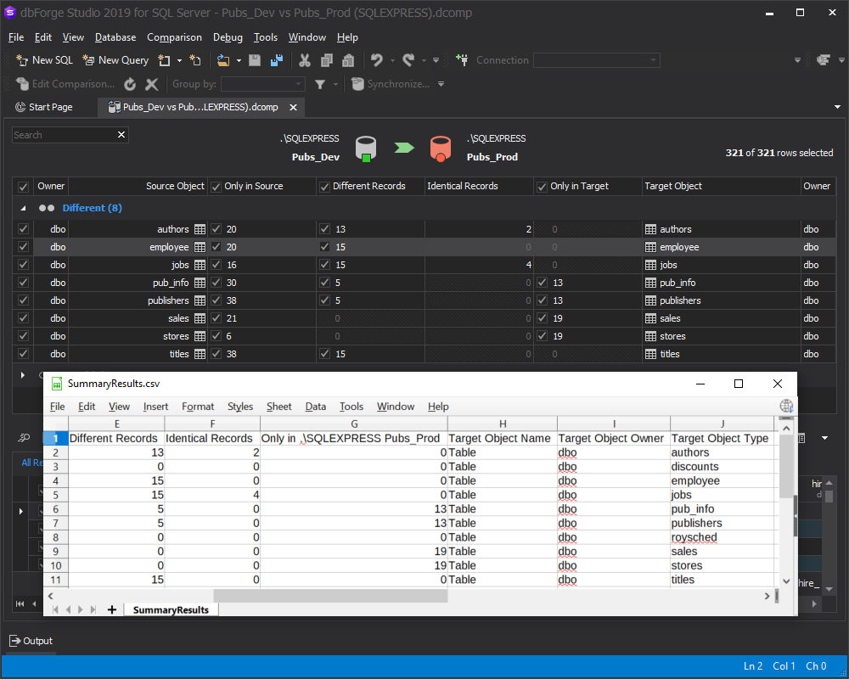Image resolution: width=849 pixels, height=679 pixels.
Task: Go to the first sheet tab arrow
Action: click(x=55, y=609)
